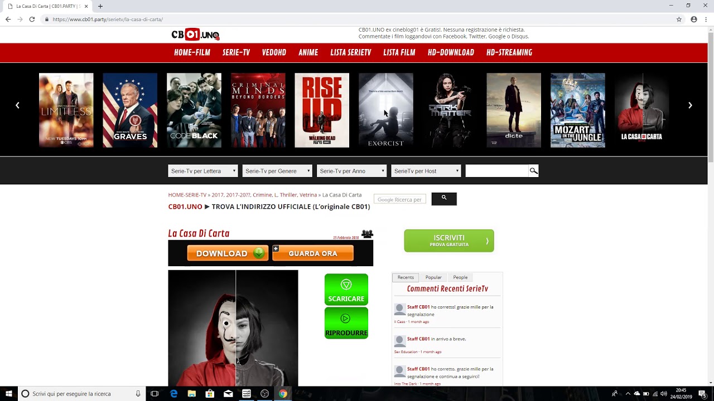The image size is (714, 401).
Task: Click the volume icon in the system tray
Action: click(x=664, y=394)
